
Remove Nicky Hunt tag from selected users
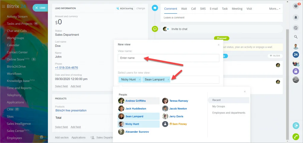pyautogui.click(x=140, y=79)
